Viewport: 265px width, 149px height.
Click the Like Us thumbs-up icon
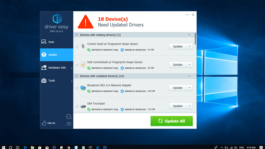(44, 123)
